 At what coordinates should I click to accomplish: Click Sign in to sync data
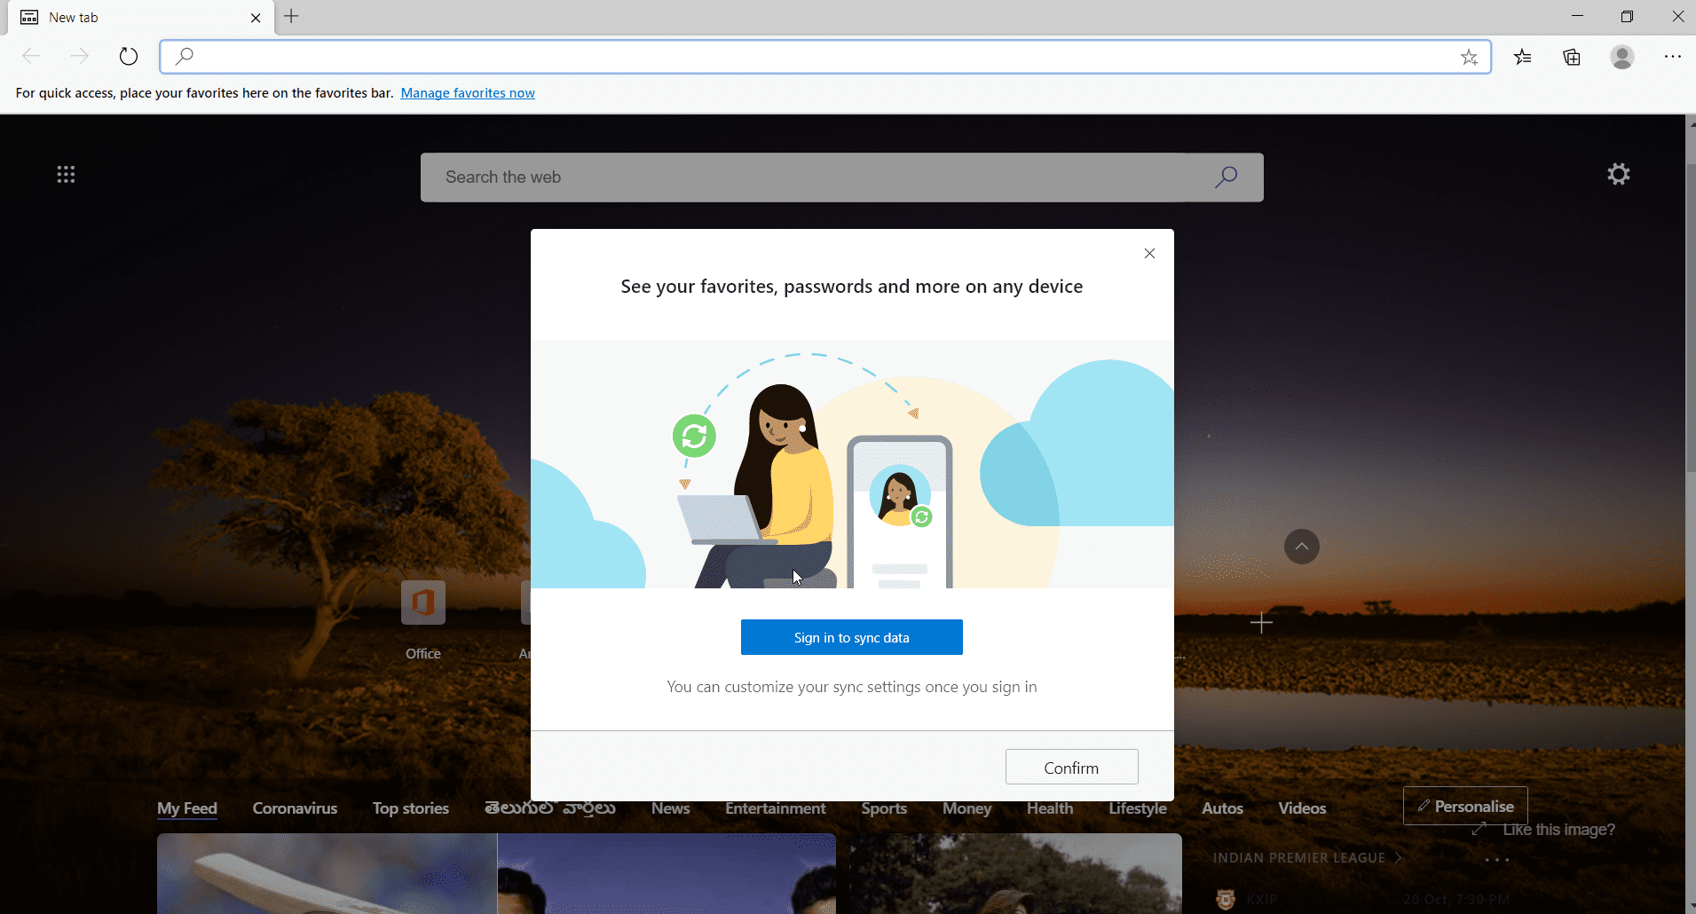point(851,637)
